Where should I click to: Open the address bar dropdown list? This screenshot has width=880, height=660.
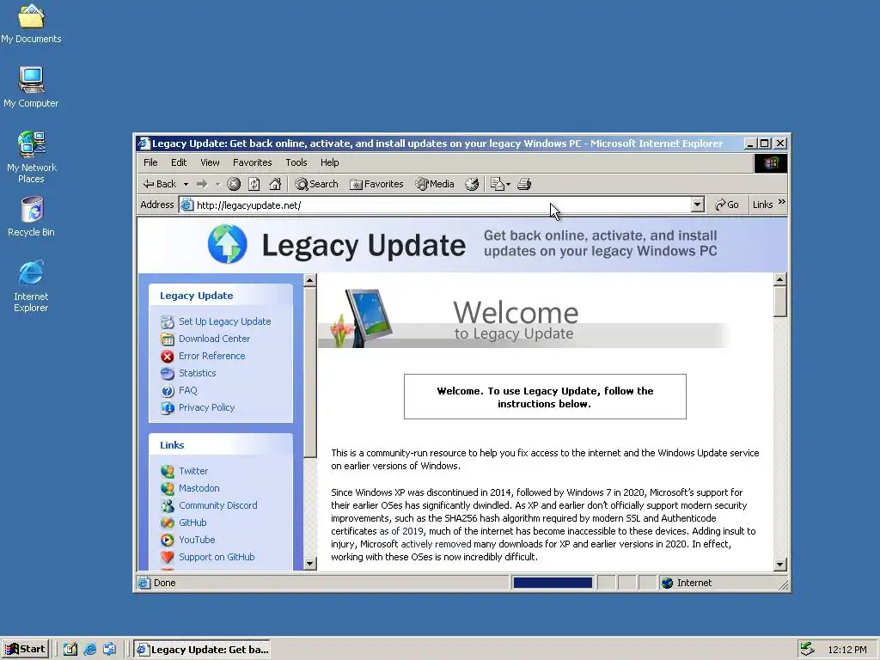coord(698,205)
